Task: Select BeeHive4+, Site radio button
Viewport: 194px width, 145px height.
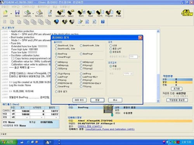Action: tap(81, 46)
